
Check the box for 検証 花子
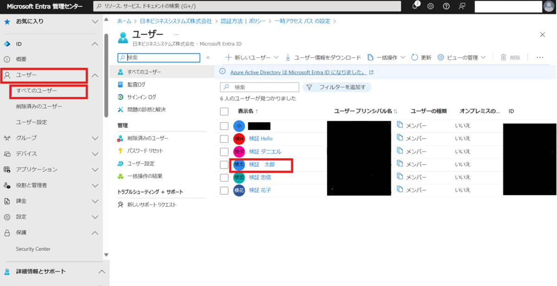coord(224,191)
